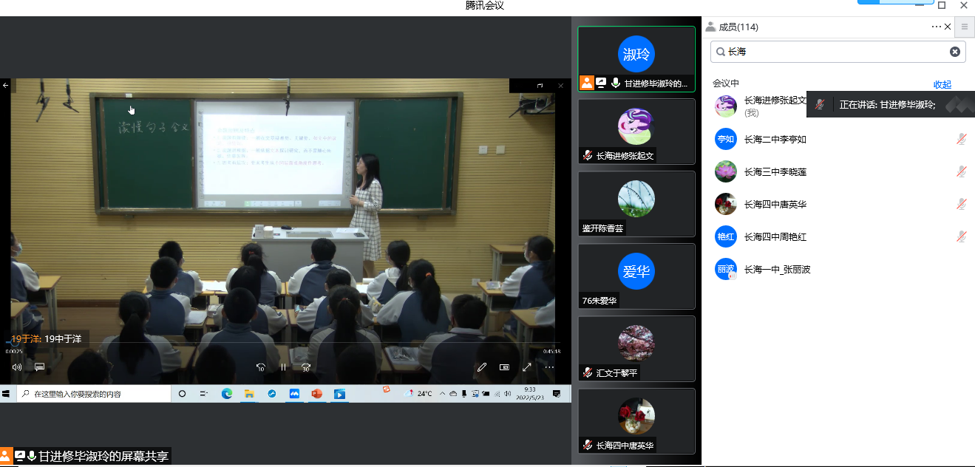Toggle muted mic for 长海四中唐英华 in list
The image size is (975, 467).
[x=961, y=204]
